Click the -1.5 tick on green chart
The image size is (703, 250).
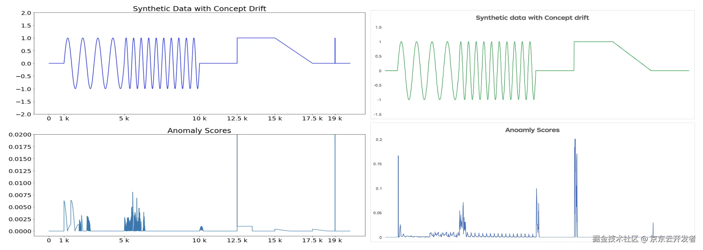377,115
